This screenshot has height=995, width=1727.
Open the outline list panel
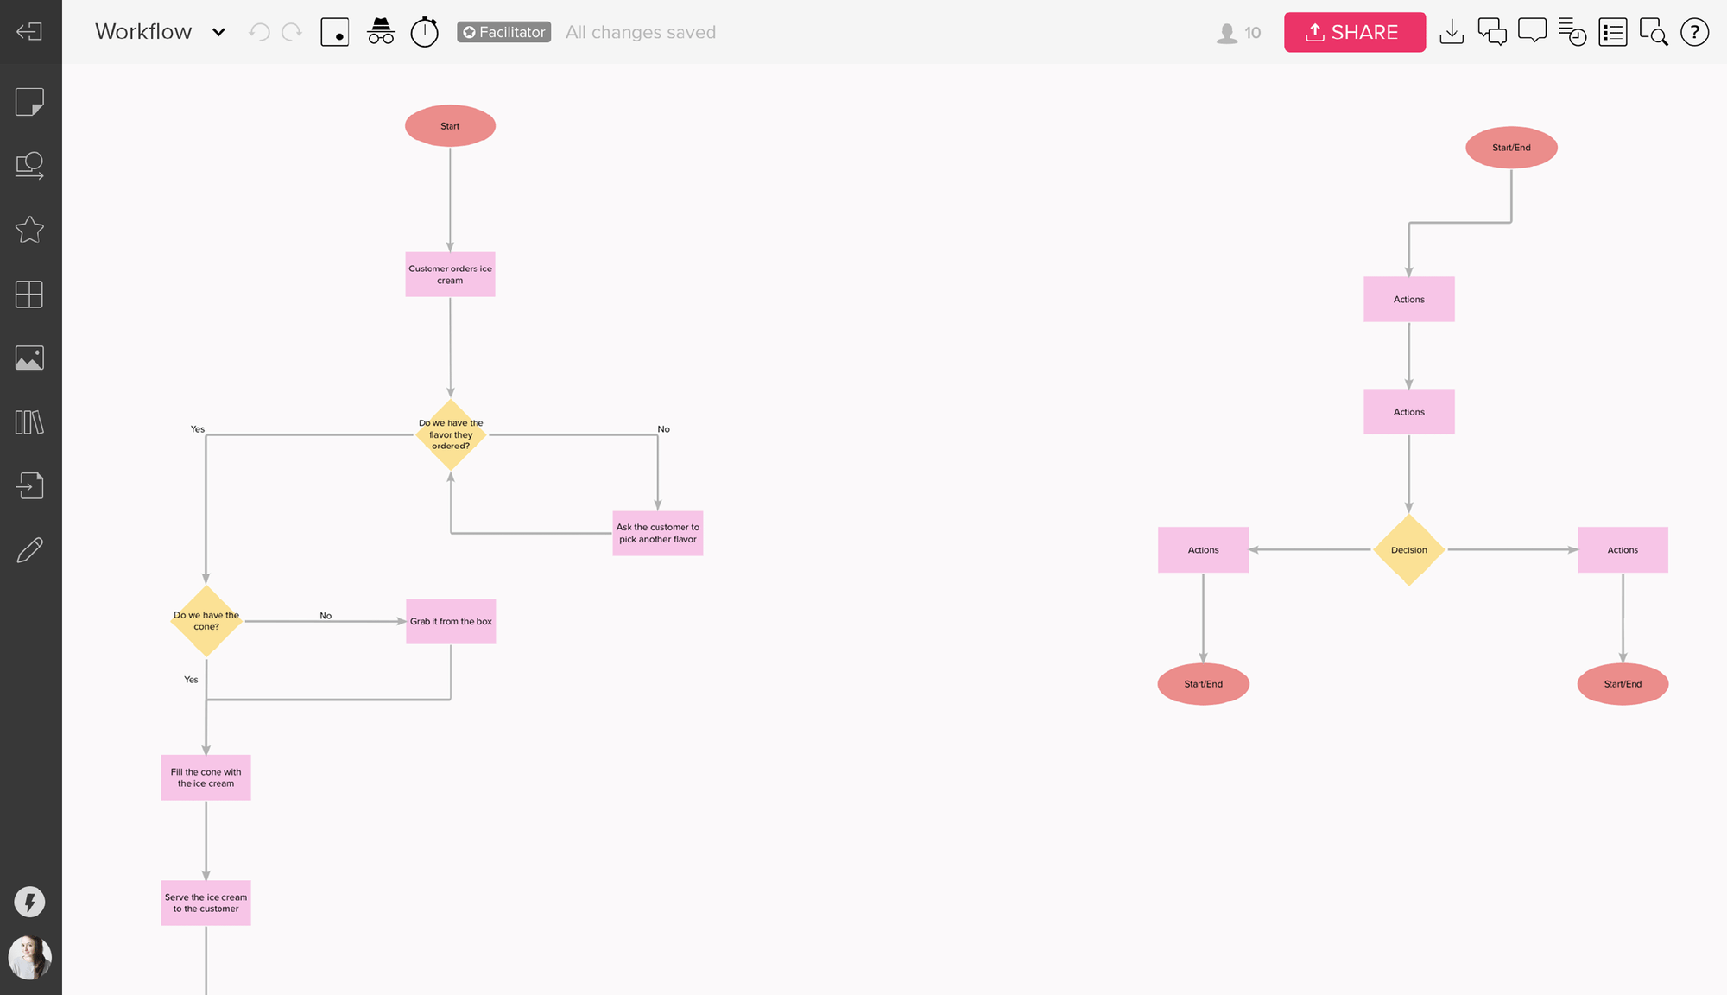click(1612, 32)
